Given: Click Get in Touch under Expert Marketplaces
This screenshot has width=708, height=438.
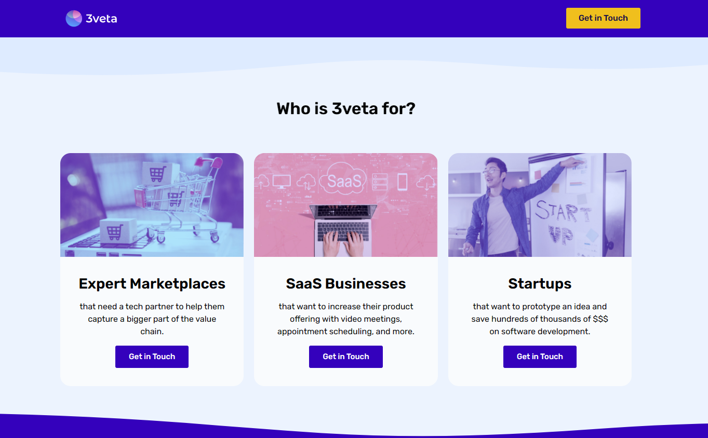Looking at the screenshot, I should 152,357.
